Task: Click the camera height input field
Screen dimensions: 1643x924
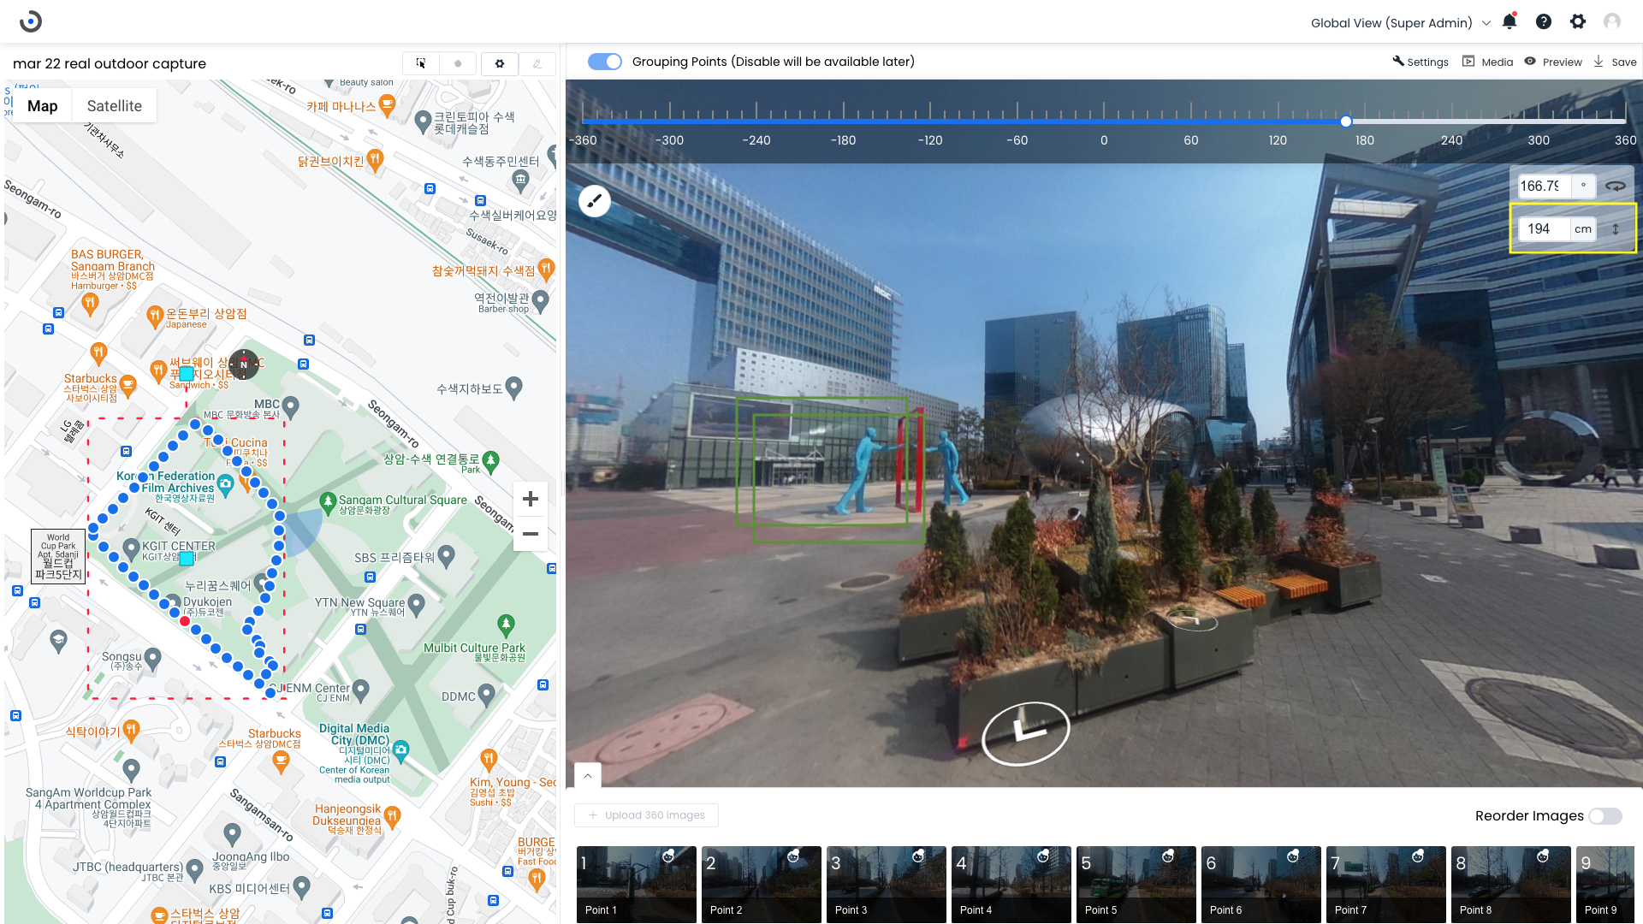Action: (1545, 229)
